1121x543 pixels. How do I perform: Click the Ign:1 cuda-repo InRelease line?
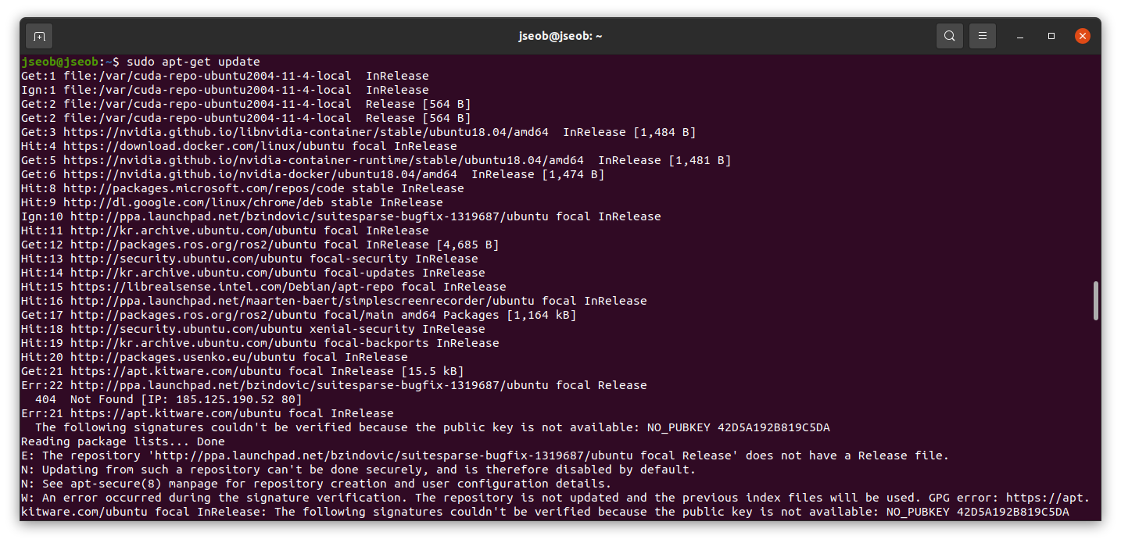coord(225,90)
